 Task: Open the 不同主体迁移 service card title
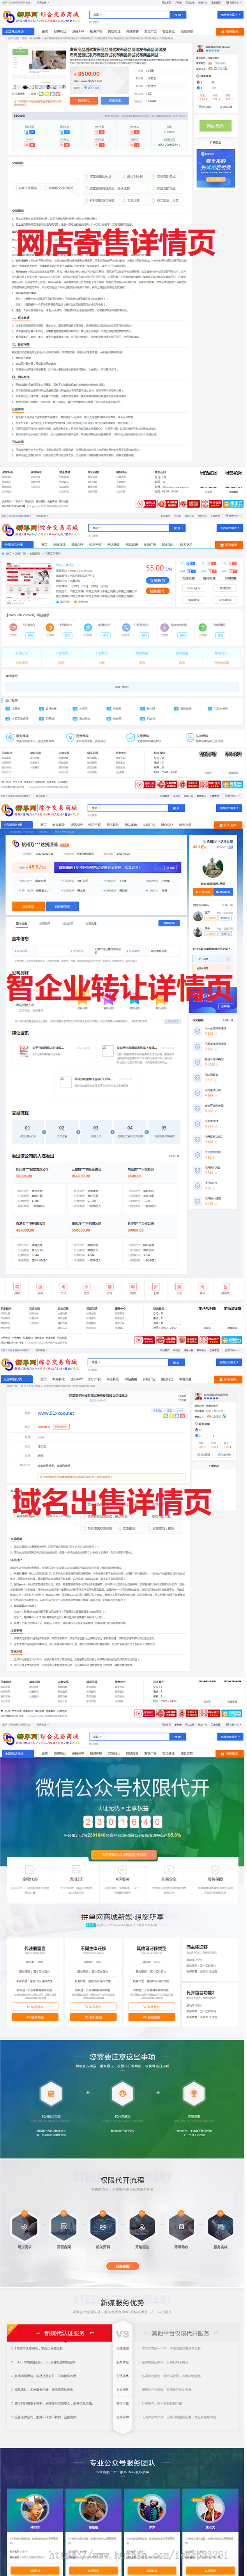point(93,1948)
